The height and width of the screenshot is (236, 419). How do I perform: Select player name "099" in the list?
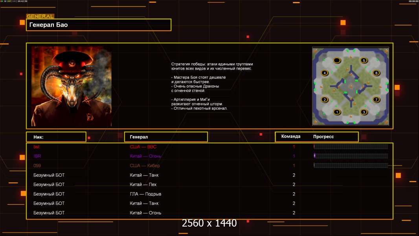pyautogui.click(x=37, y=166)
